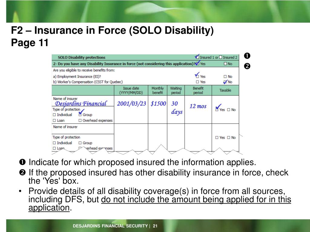Check Yes for Employment Insurance (EI) eligibility

pyautogui.click(x=197, y=76)
